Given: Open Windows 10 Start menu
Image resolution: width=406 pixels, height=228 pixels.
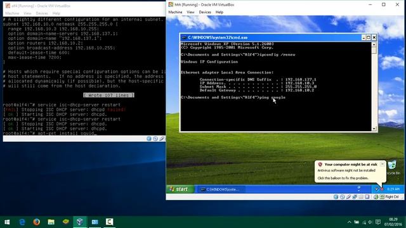Looking at the screenshot, I should point(7,222).
